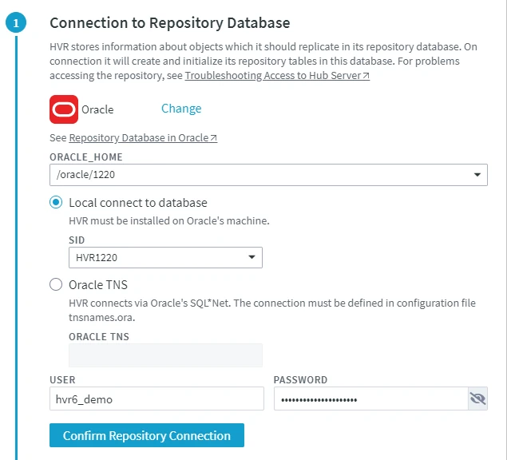Screen dimensions: 507x460
Task: Click Confirm Repository Connection button
Action: coord(147,435)
